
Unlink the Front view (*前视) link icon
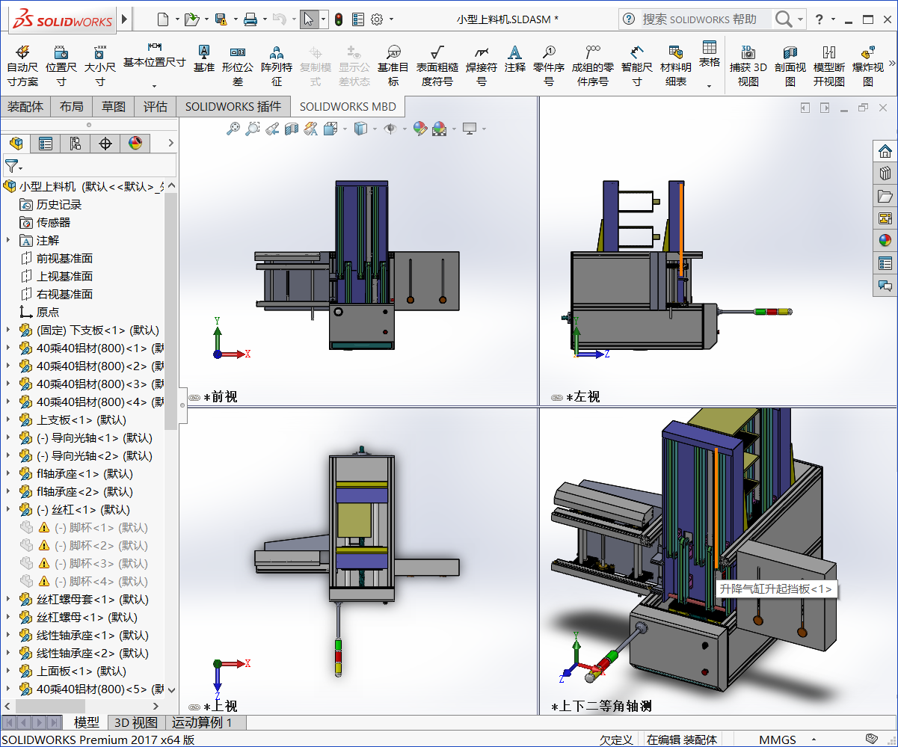tap(194, 398)
